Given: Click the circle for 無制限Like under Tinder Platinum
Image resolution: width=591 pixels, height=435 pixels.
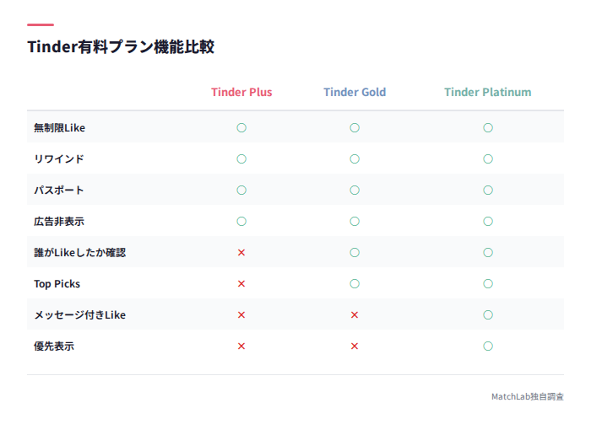Looking at the screenshot, I should click(x=488, y=128).
